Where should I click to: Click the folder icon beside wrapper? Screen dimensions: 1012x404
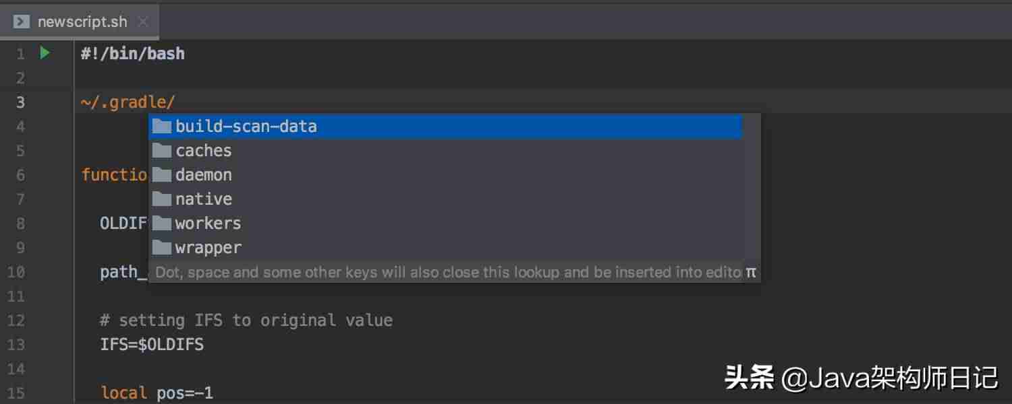coord(162,247)
